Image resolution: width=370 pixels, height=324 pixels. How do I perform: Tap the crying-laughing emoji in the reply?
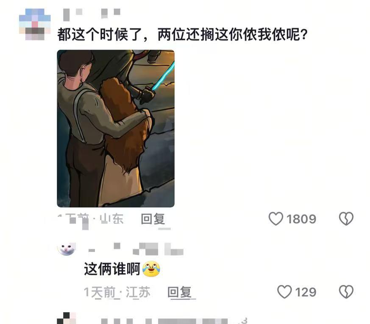[151, 269]
